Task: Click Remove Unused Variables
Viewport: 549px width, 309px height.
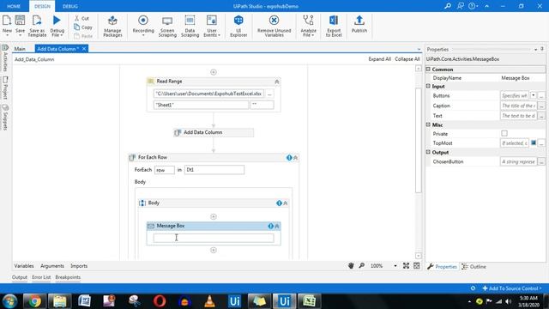Action: (274, 26)
